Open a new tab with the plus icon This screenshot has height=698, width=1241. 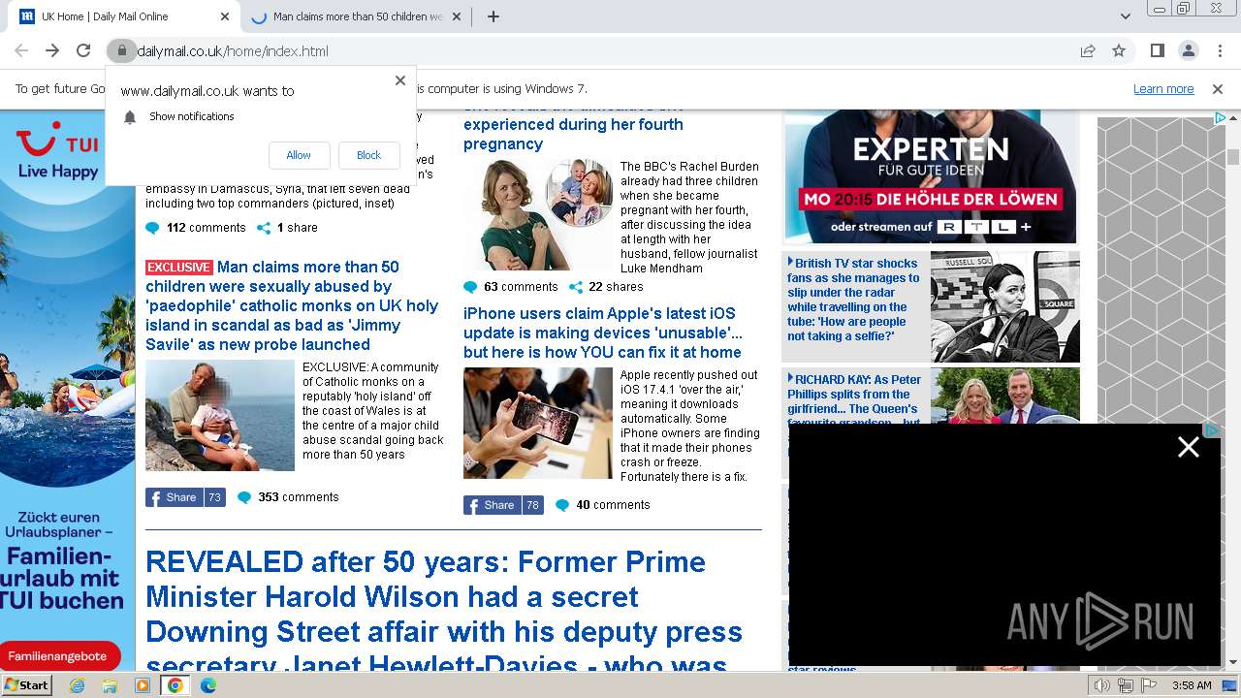pyautogui.click(x=493, y=16)
